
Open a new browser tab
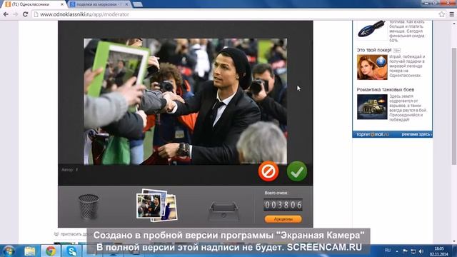coord(138,4)
